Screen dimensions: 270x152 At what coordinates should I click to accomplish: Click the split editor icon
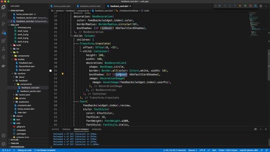point(261,6)
